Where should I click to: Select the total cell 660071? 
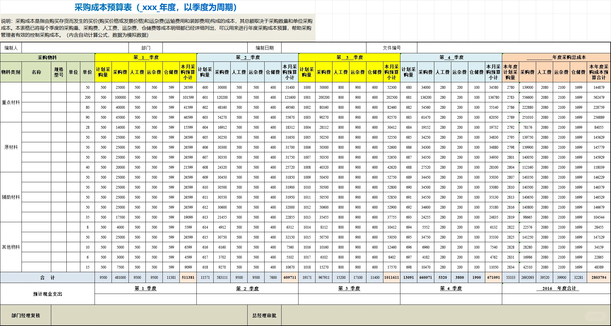pyautogui.click(x=426, y=278)
